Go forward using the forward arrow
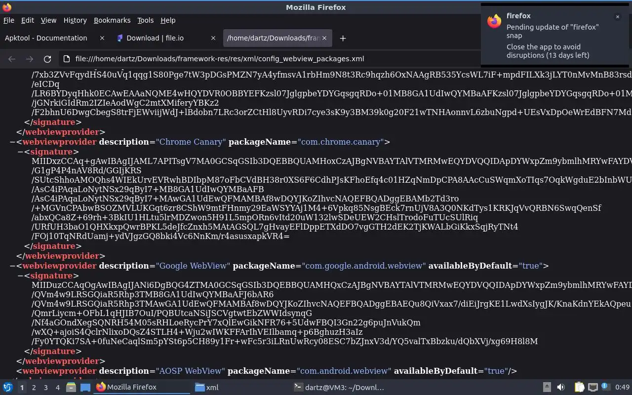This screenshot has height=395, width=632. click(30, 59)
